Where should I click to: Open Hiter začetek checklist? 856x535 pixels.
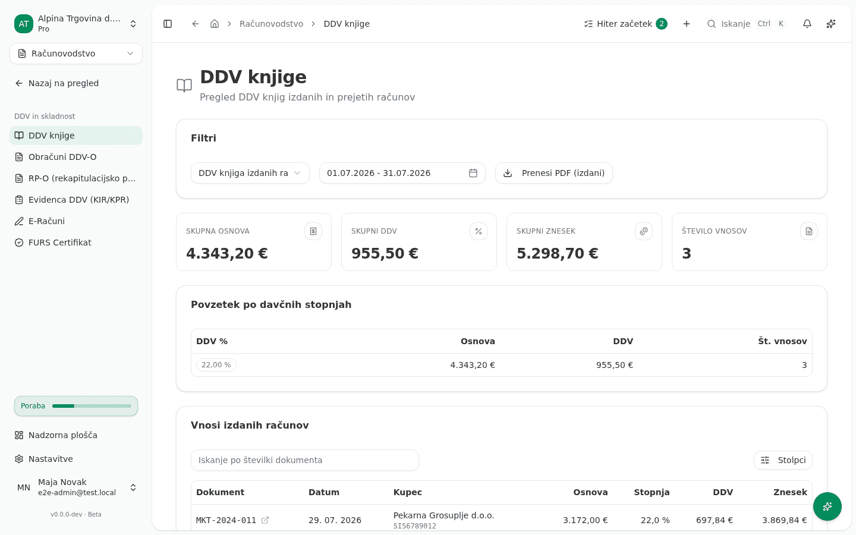625,24
